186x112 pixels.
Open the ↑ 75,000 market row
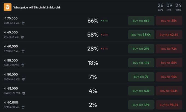tap(11, 18)
